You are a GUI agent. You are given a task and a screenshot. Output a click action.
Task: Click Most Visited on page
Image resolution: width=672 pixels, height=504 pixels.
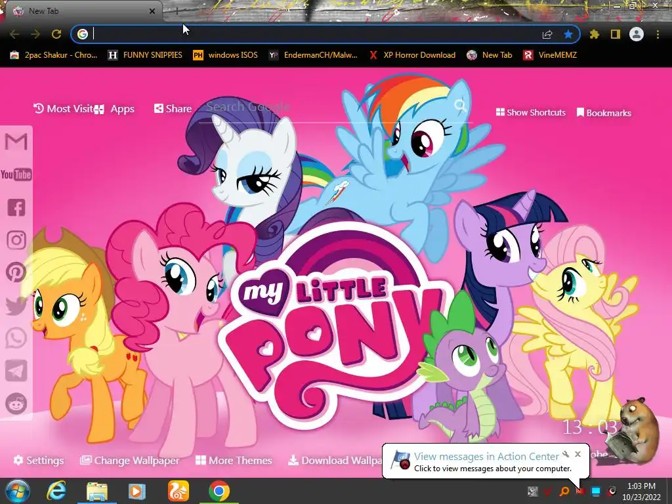(64, 108)
